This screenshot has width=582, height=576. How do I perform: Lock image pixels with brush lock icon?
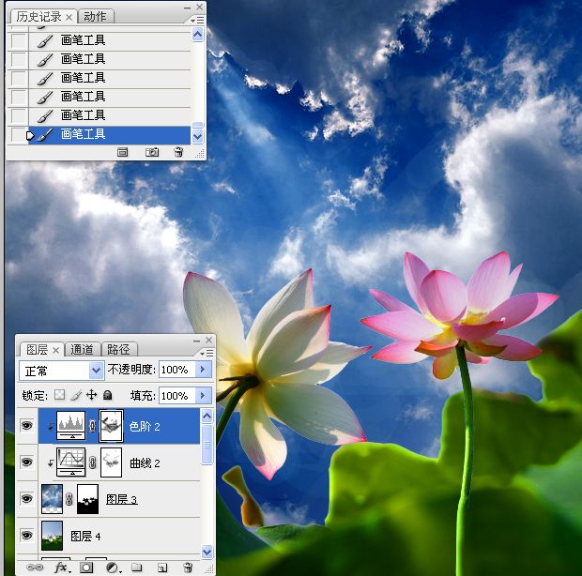(x=76, y=395)
